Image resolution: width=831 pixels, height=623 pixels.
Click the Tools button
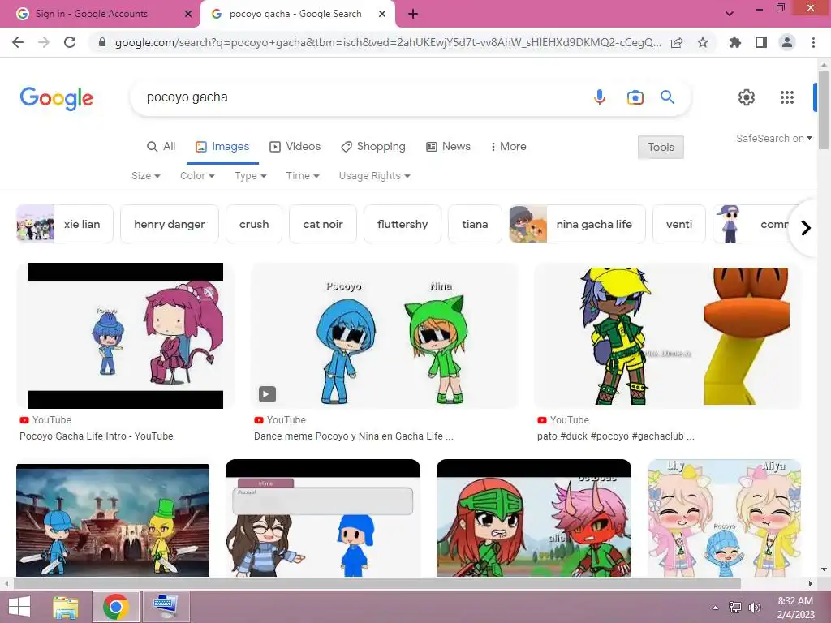tap(661, 148)
